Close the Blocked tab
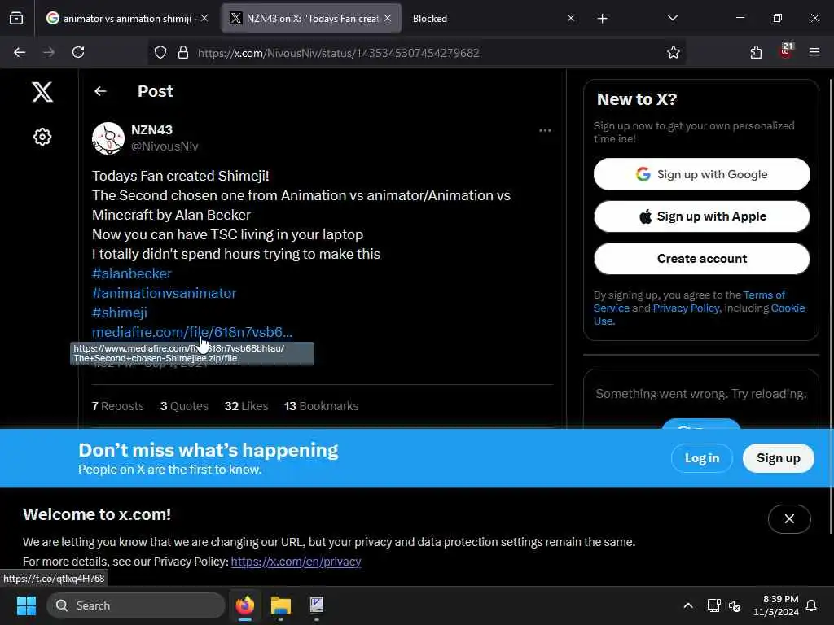Image resolution: width=834 pixels, height=625 pixels. (571, 18)
